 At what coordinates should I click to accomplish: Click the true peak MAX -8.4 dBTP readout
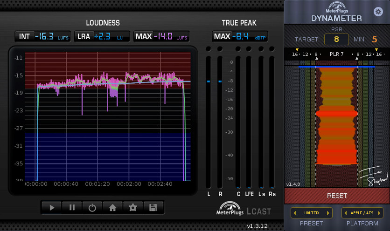point(240,36)
